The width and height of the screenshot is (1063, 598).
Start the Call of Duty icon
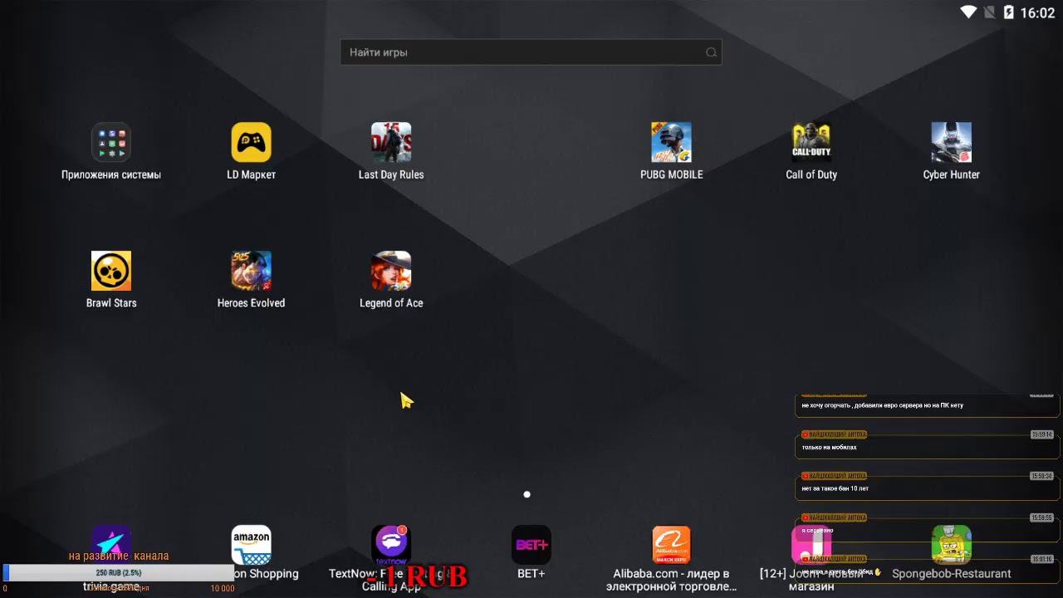(811, 143)
